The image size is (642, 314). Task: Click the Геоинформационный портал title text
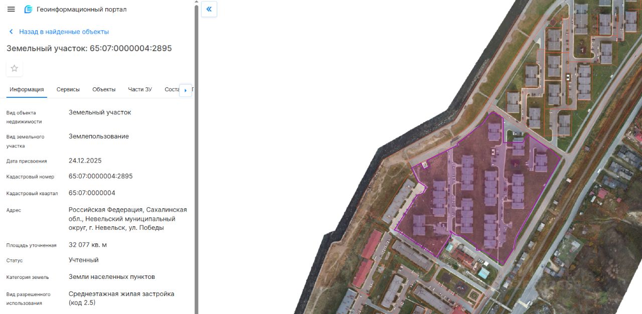click(x=82, y=9)
